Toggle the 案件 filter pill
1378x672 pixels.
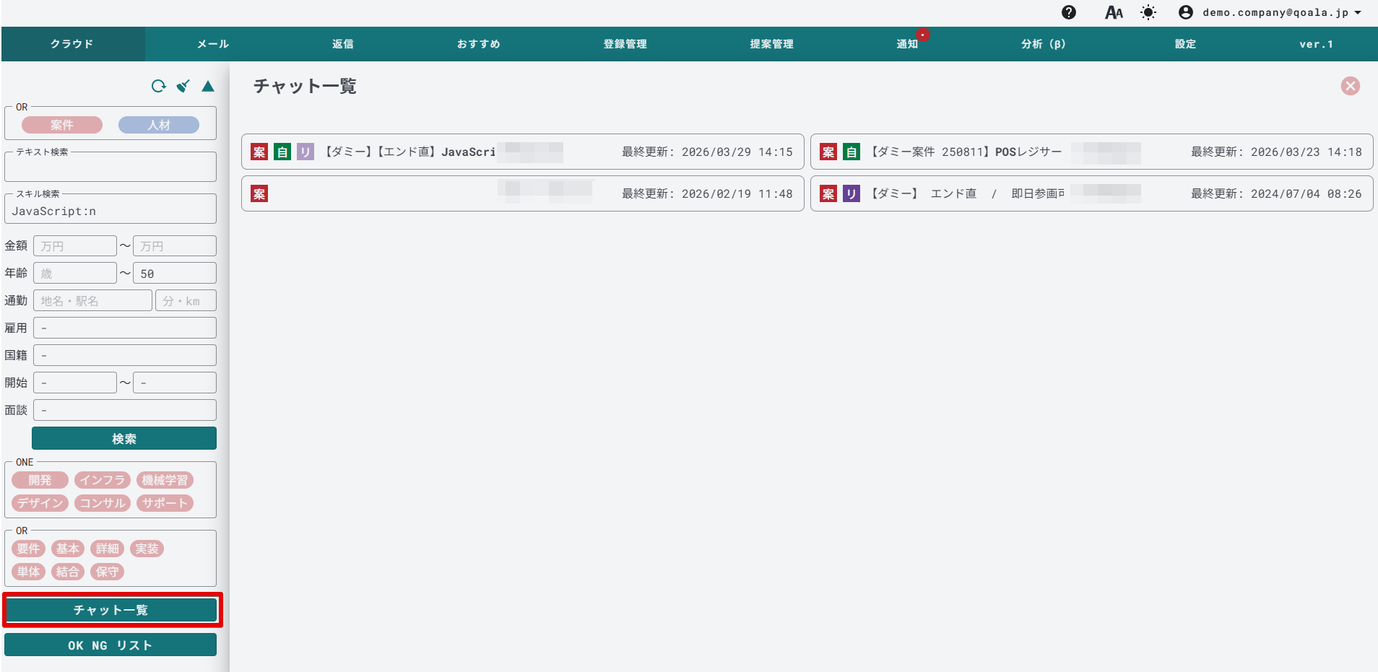pos(62,125)
